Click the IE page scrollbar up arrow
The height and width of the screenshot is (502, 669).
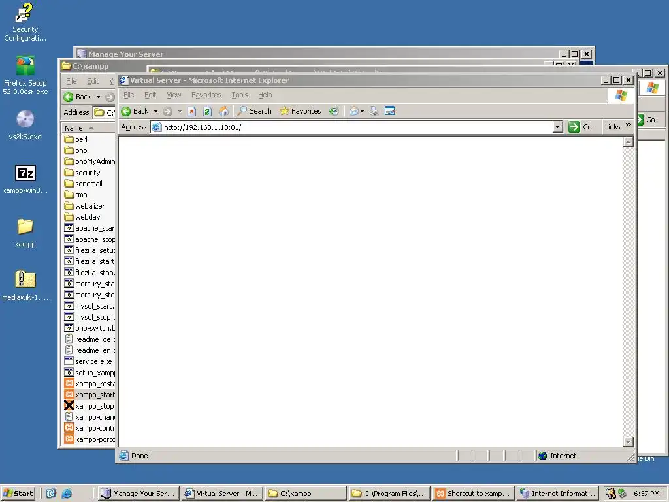(628, 142)
